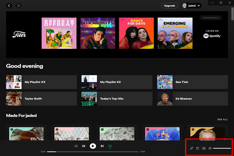Open the second Made For jaded mix card

tap(72, 133)
